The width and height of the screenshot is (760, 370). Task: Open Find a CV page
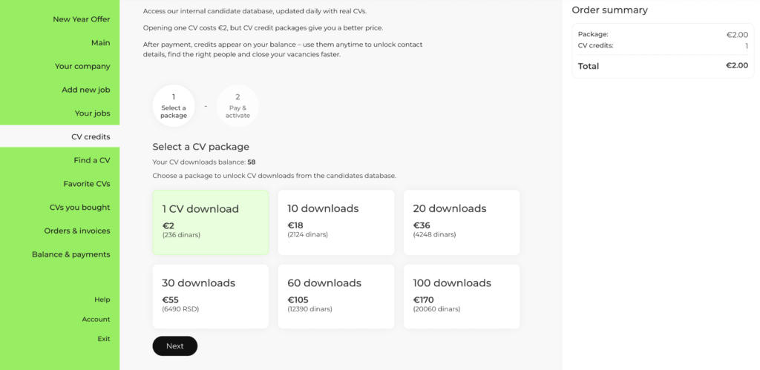point(91,160)
